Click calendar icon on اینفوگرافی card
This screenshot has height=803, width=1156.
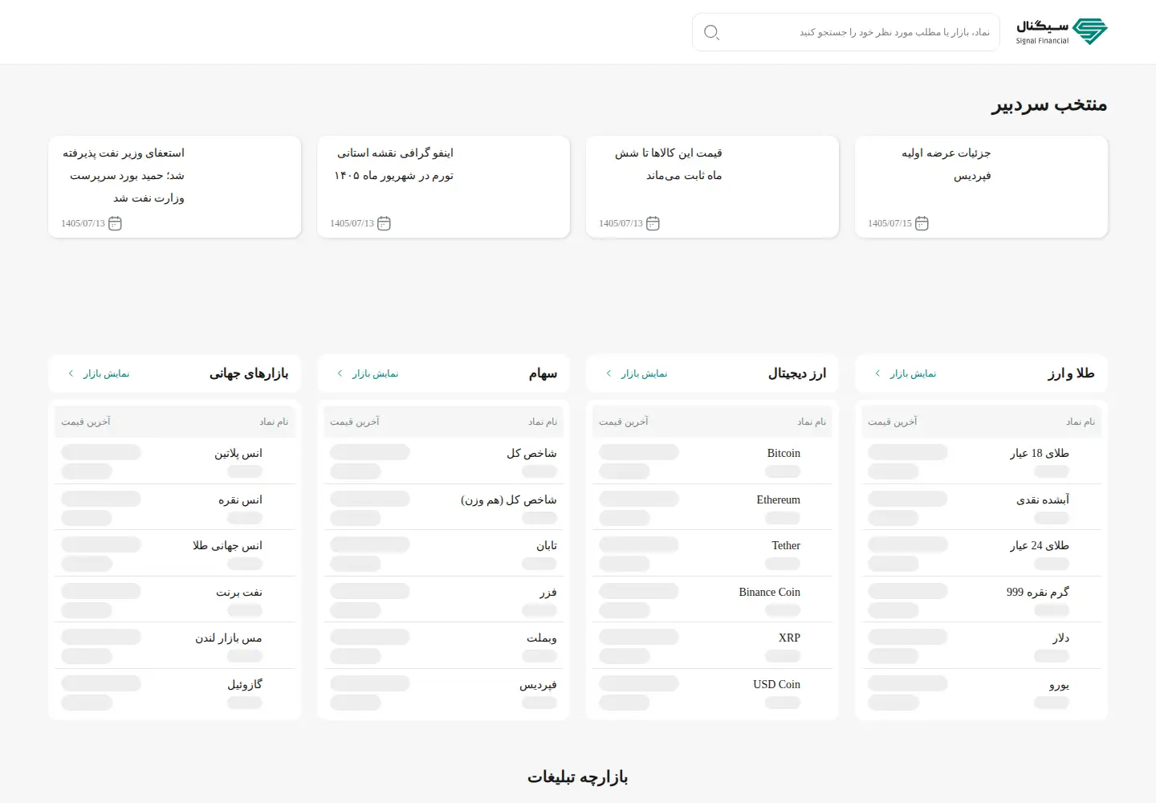tap(384, 223)
